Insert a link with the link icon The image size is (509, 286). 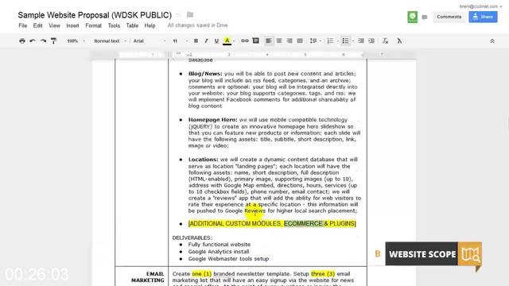click(x=245, y=41)
